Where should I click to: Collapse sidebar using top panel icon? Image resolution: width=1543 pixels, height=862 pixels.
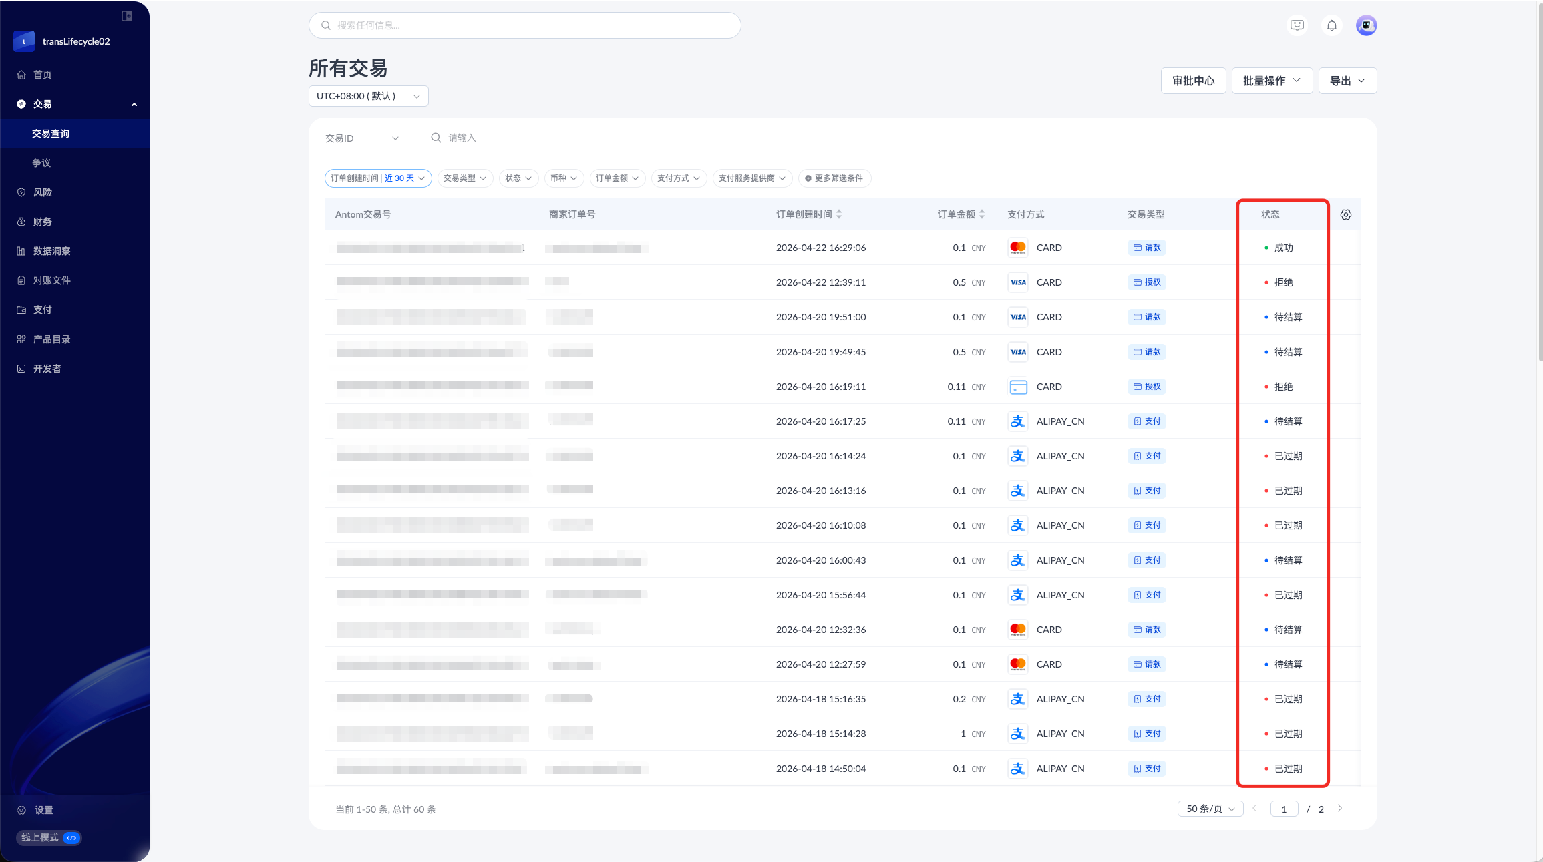[x=127, y=16]
